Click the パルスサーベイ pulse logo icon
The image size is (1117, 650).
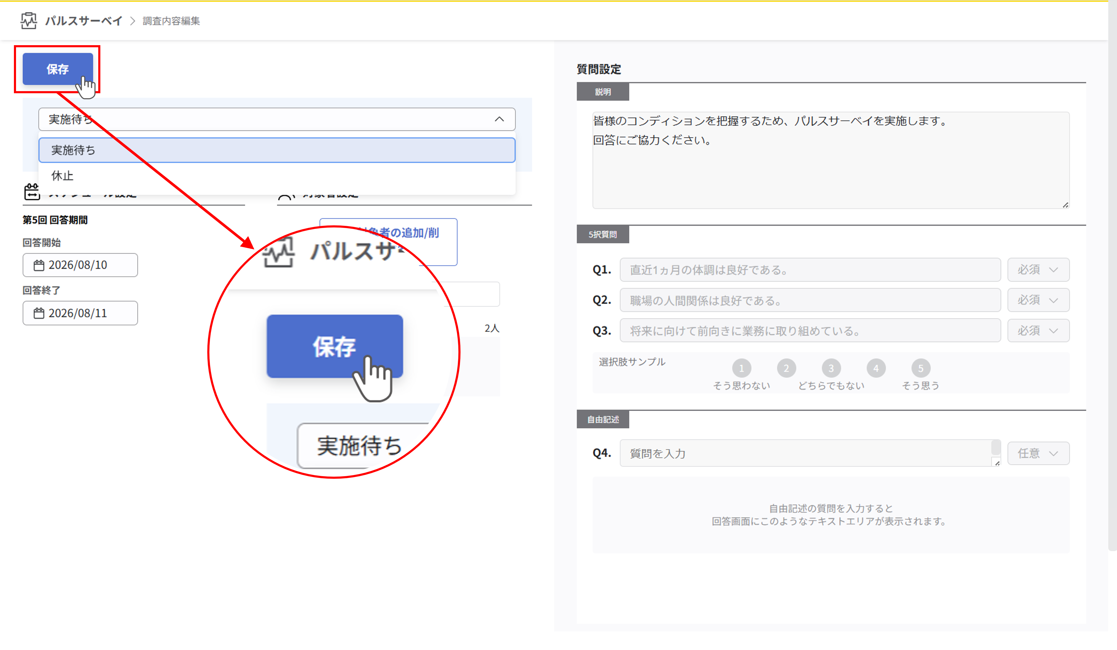click(29, 20)
